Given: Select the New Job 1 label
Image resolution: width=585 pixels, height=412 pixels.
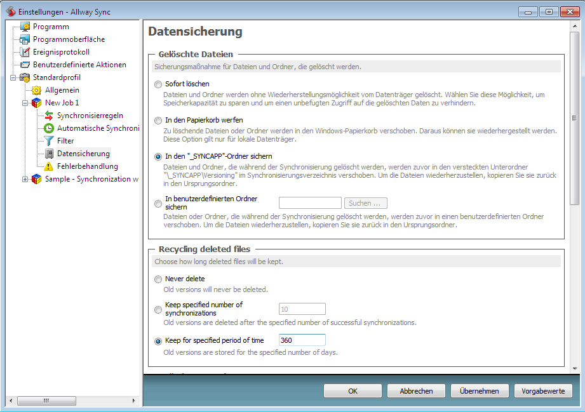Looking at the screenshot, I should (x=62, y=103).
